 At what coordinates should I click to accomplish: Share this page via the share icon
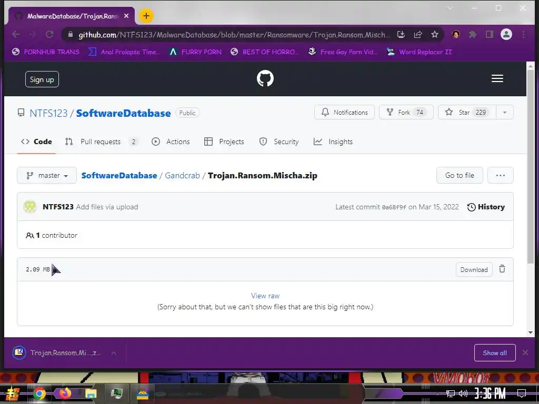coord(417,34)
